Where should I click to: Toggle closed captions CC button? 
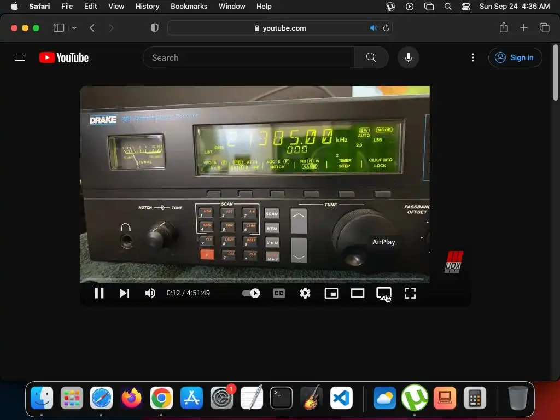[x=278, y=293]
